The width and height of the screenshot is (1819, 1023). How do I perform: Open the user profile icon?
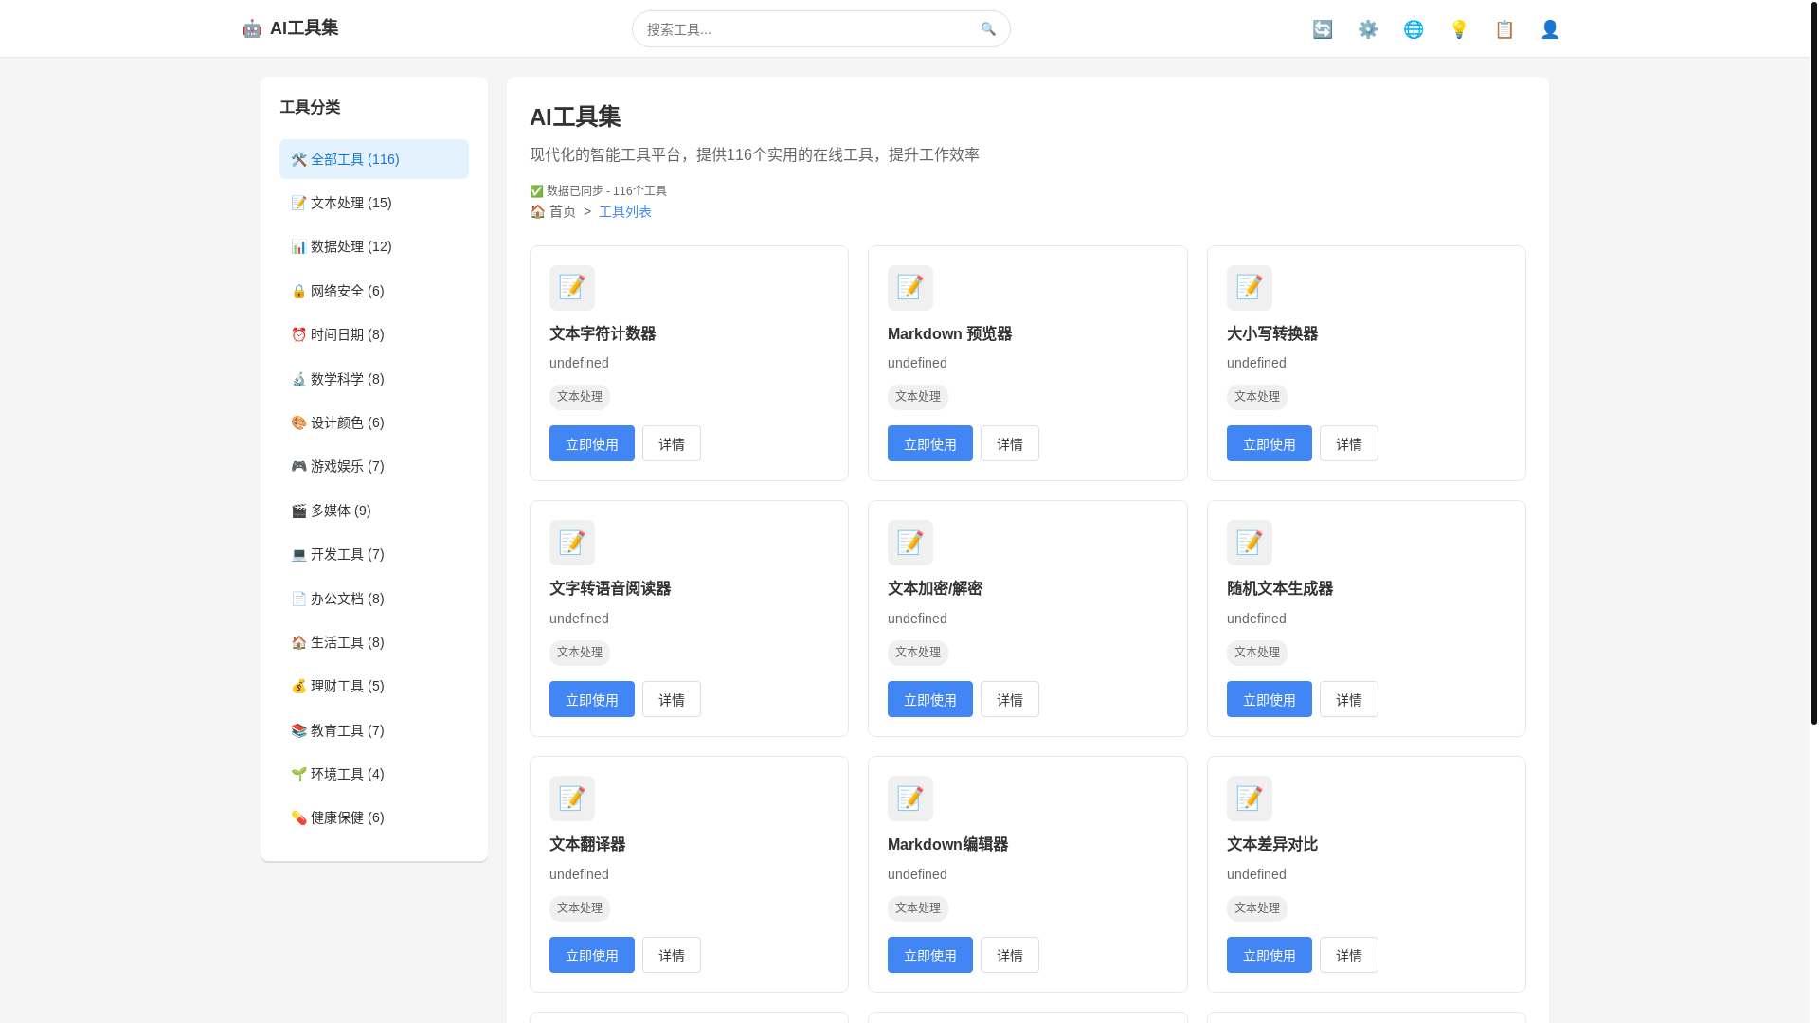pyautogui.click(x=1550, y=29)
